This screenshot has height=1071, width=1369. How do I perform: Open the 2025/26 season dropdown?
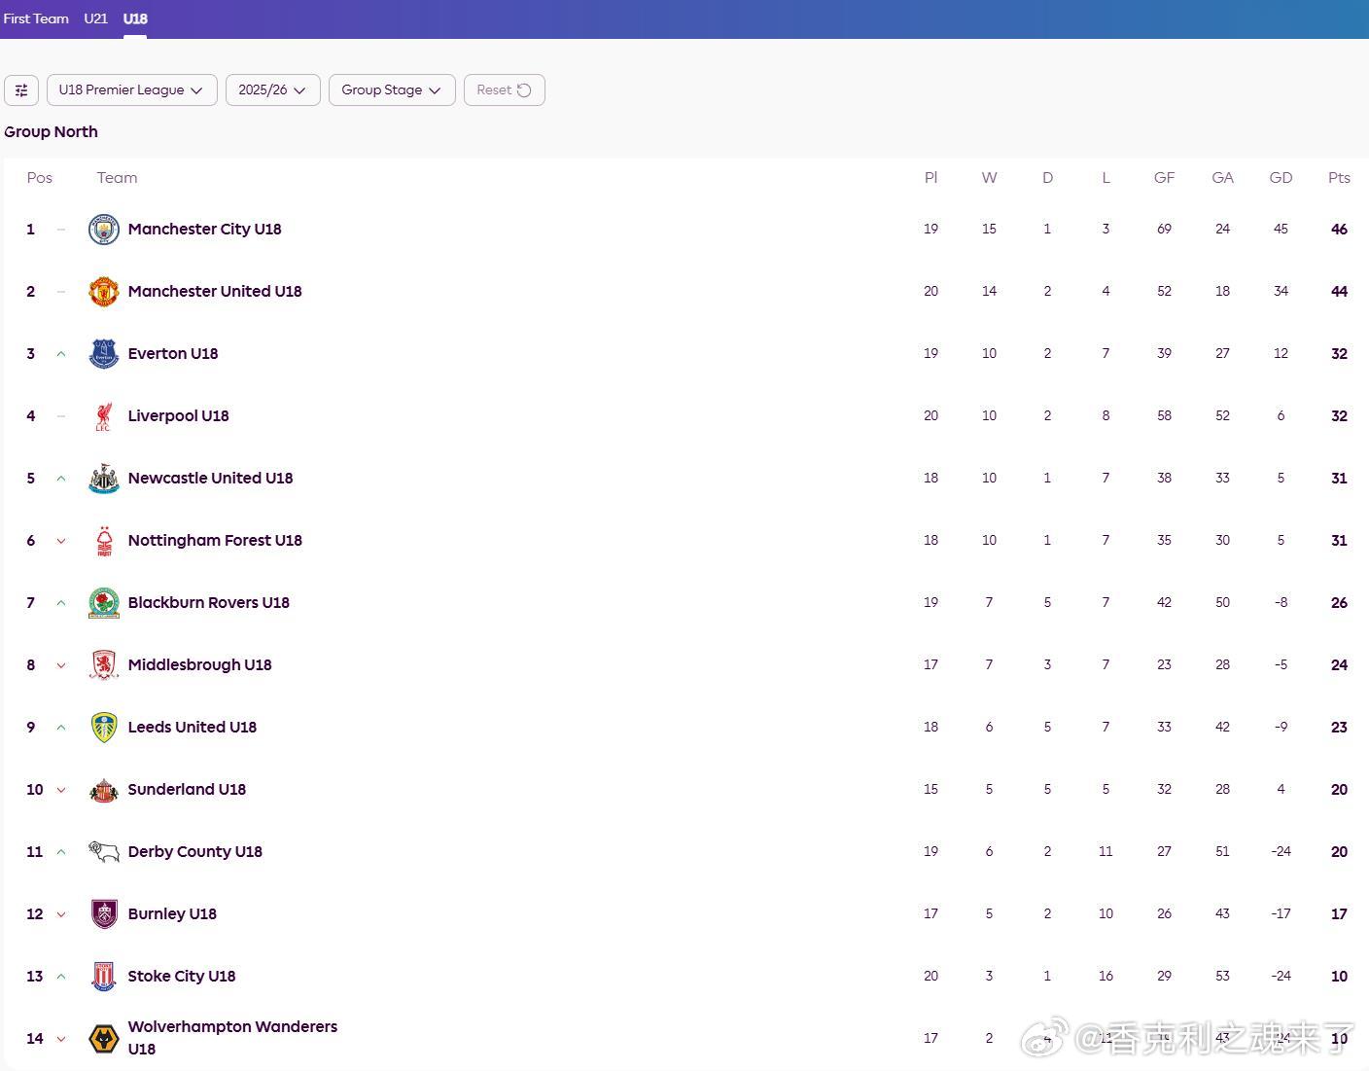pos(273,90)
